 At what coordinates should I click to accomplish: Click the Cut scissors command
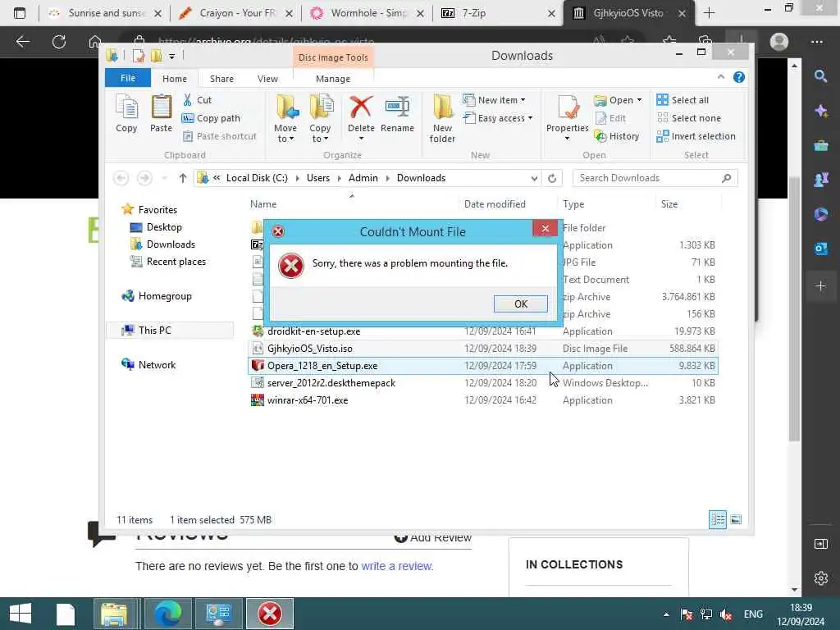[x=197, y=99]
